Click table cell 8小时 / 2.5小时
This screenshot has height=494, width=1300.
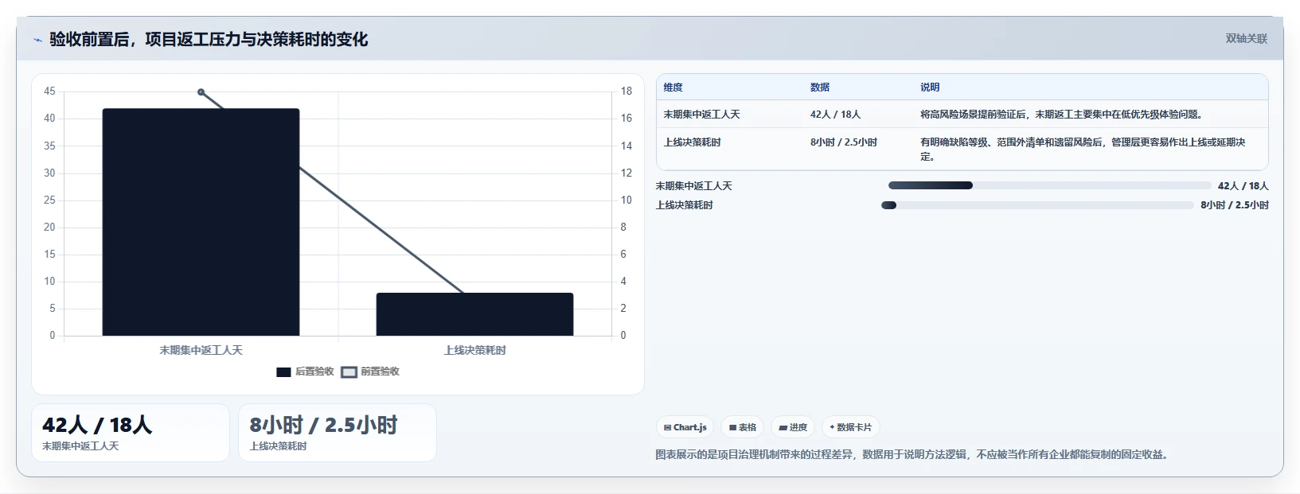(844, 142)
